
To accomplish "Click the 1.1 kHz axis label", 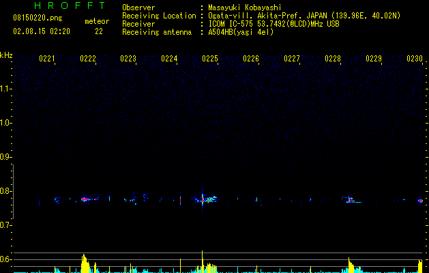I will coord(5,89).
